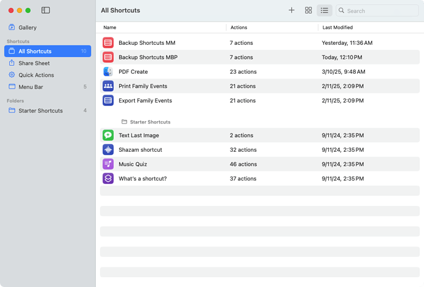Sort by Last Modified column header
The height and width of the screenshot is (287, 424).
pyautogui.click(x=337, y=28)
